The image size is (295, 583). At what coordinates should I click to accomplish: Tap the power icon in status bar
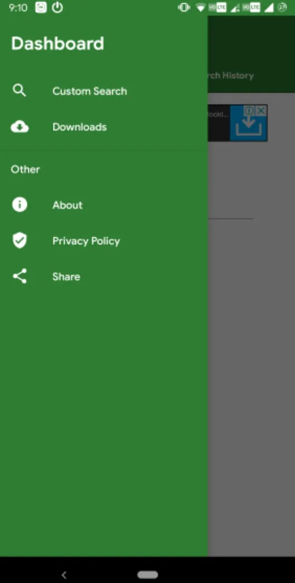(57, 7)
